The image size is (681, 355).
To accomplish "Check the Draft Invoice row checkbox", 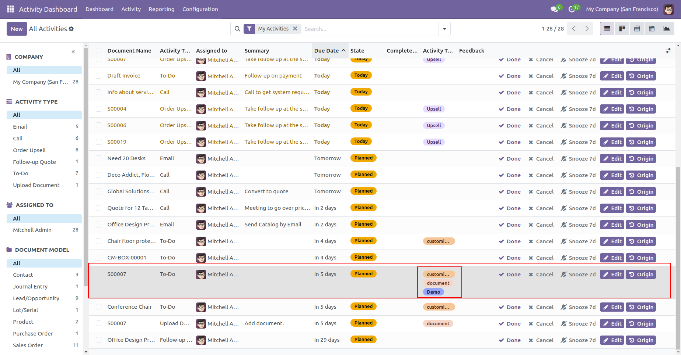I will pyautogui.click(x=98, y=76).
